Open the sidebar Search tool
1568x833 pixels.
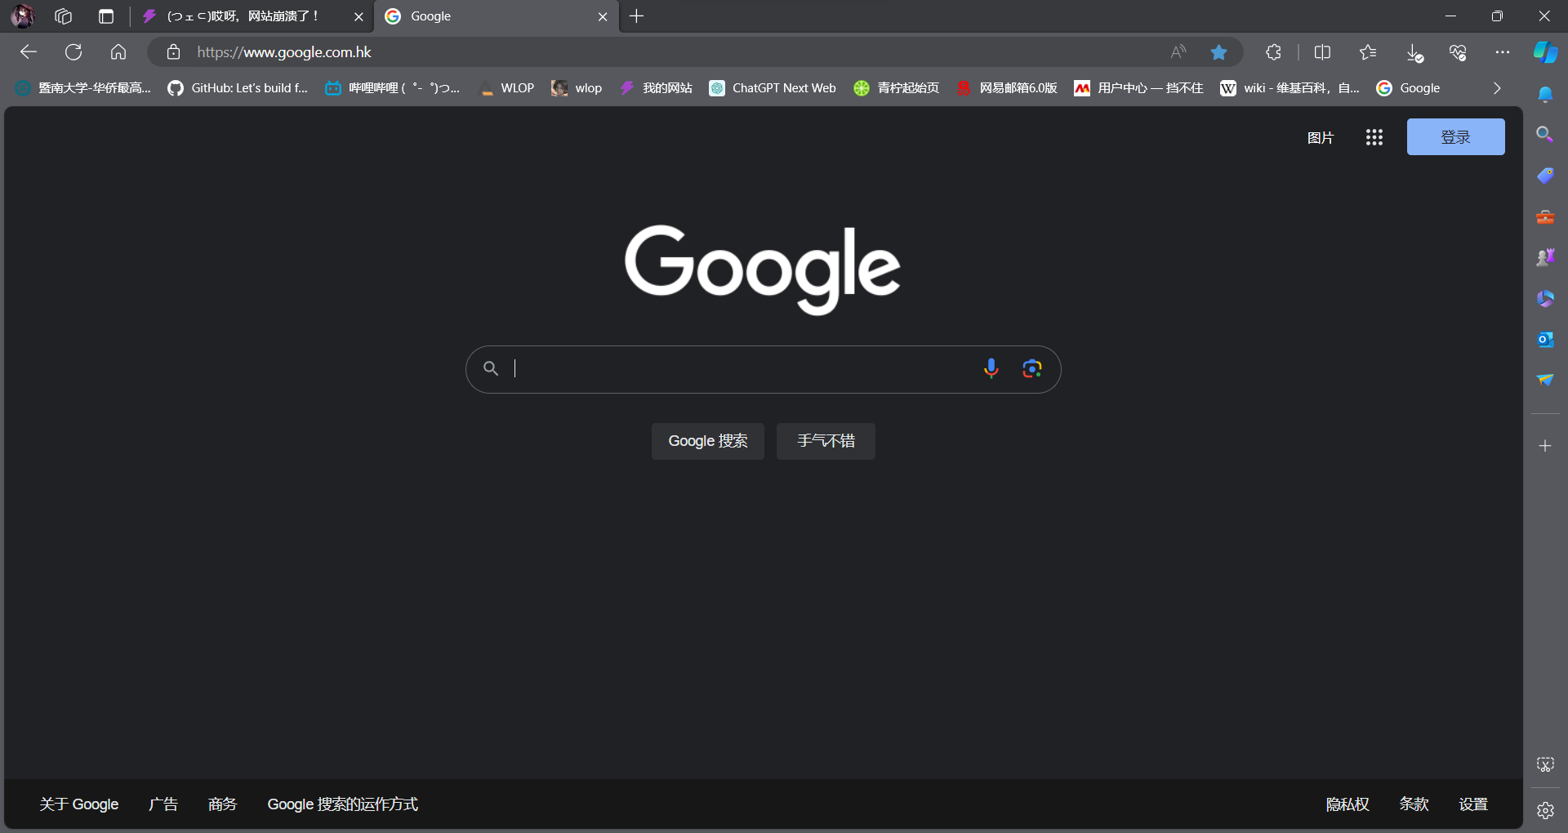1545,134
